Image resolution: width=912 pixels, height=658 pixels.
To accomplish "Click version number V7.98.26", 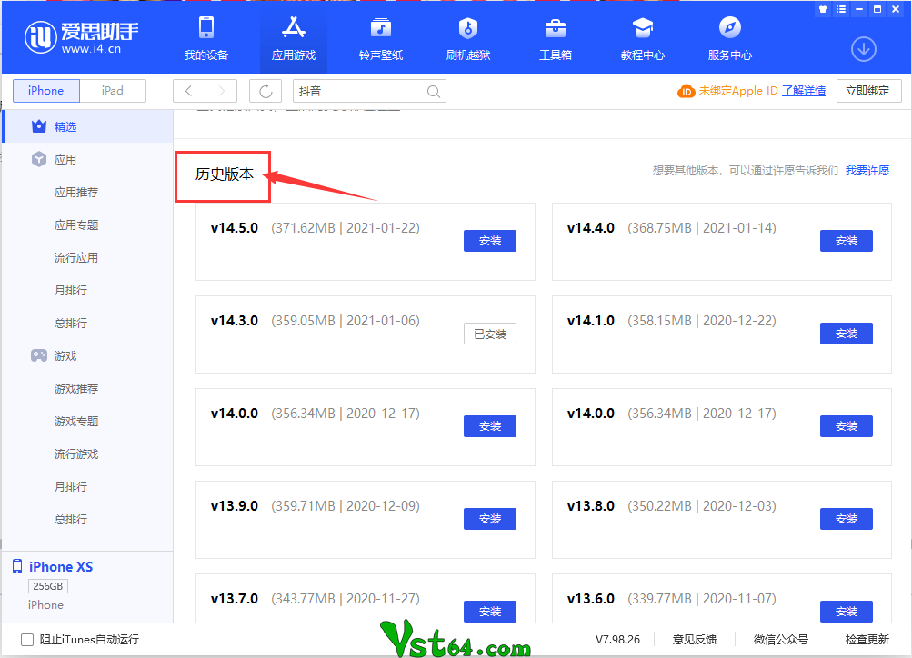I will coord(617,640).
